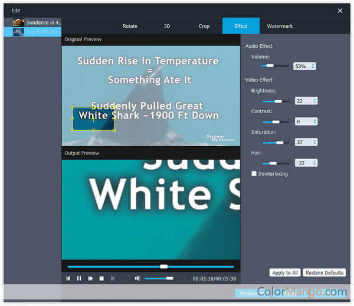Click the next frame icon

click(x=113, y=278)
